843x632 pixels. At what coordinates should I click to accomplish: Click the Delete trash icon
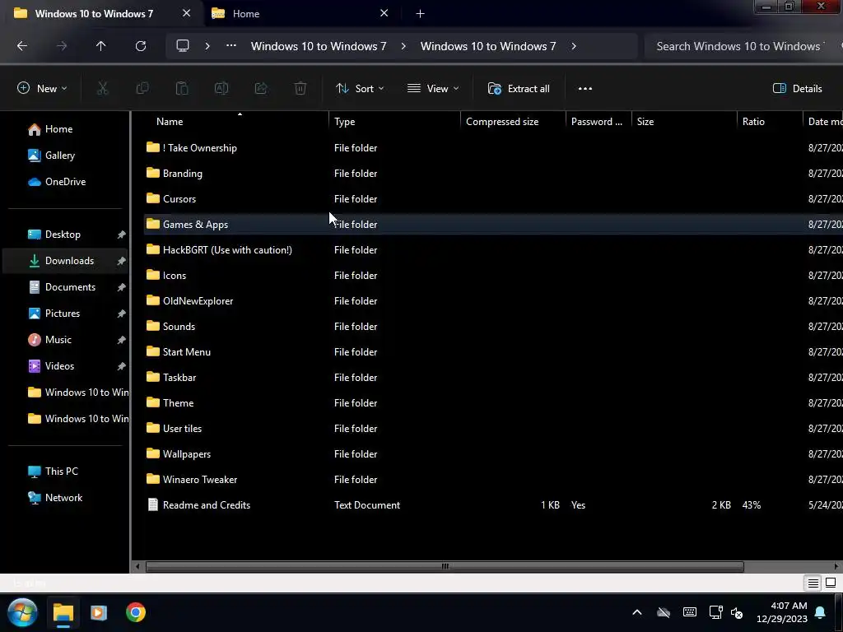(300, 89)
